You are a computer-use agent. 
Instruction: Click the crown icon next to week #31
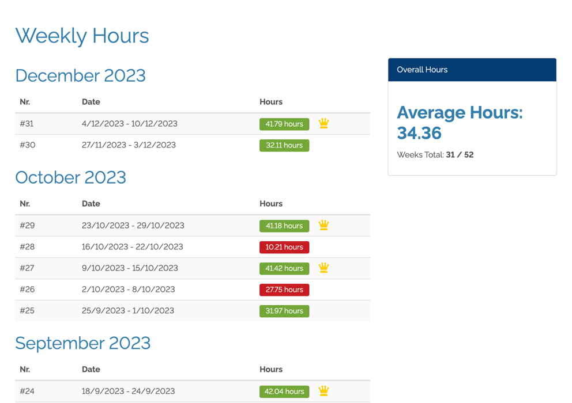323,123
